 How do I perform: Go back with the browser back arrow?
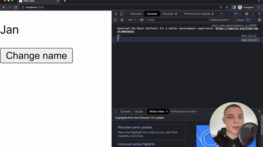coord(4,7)
